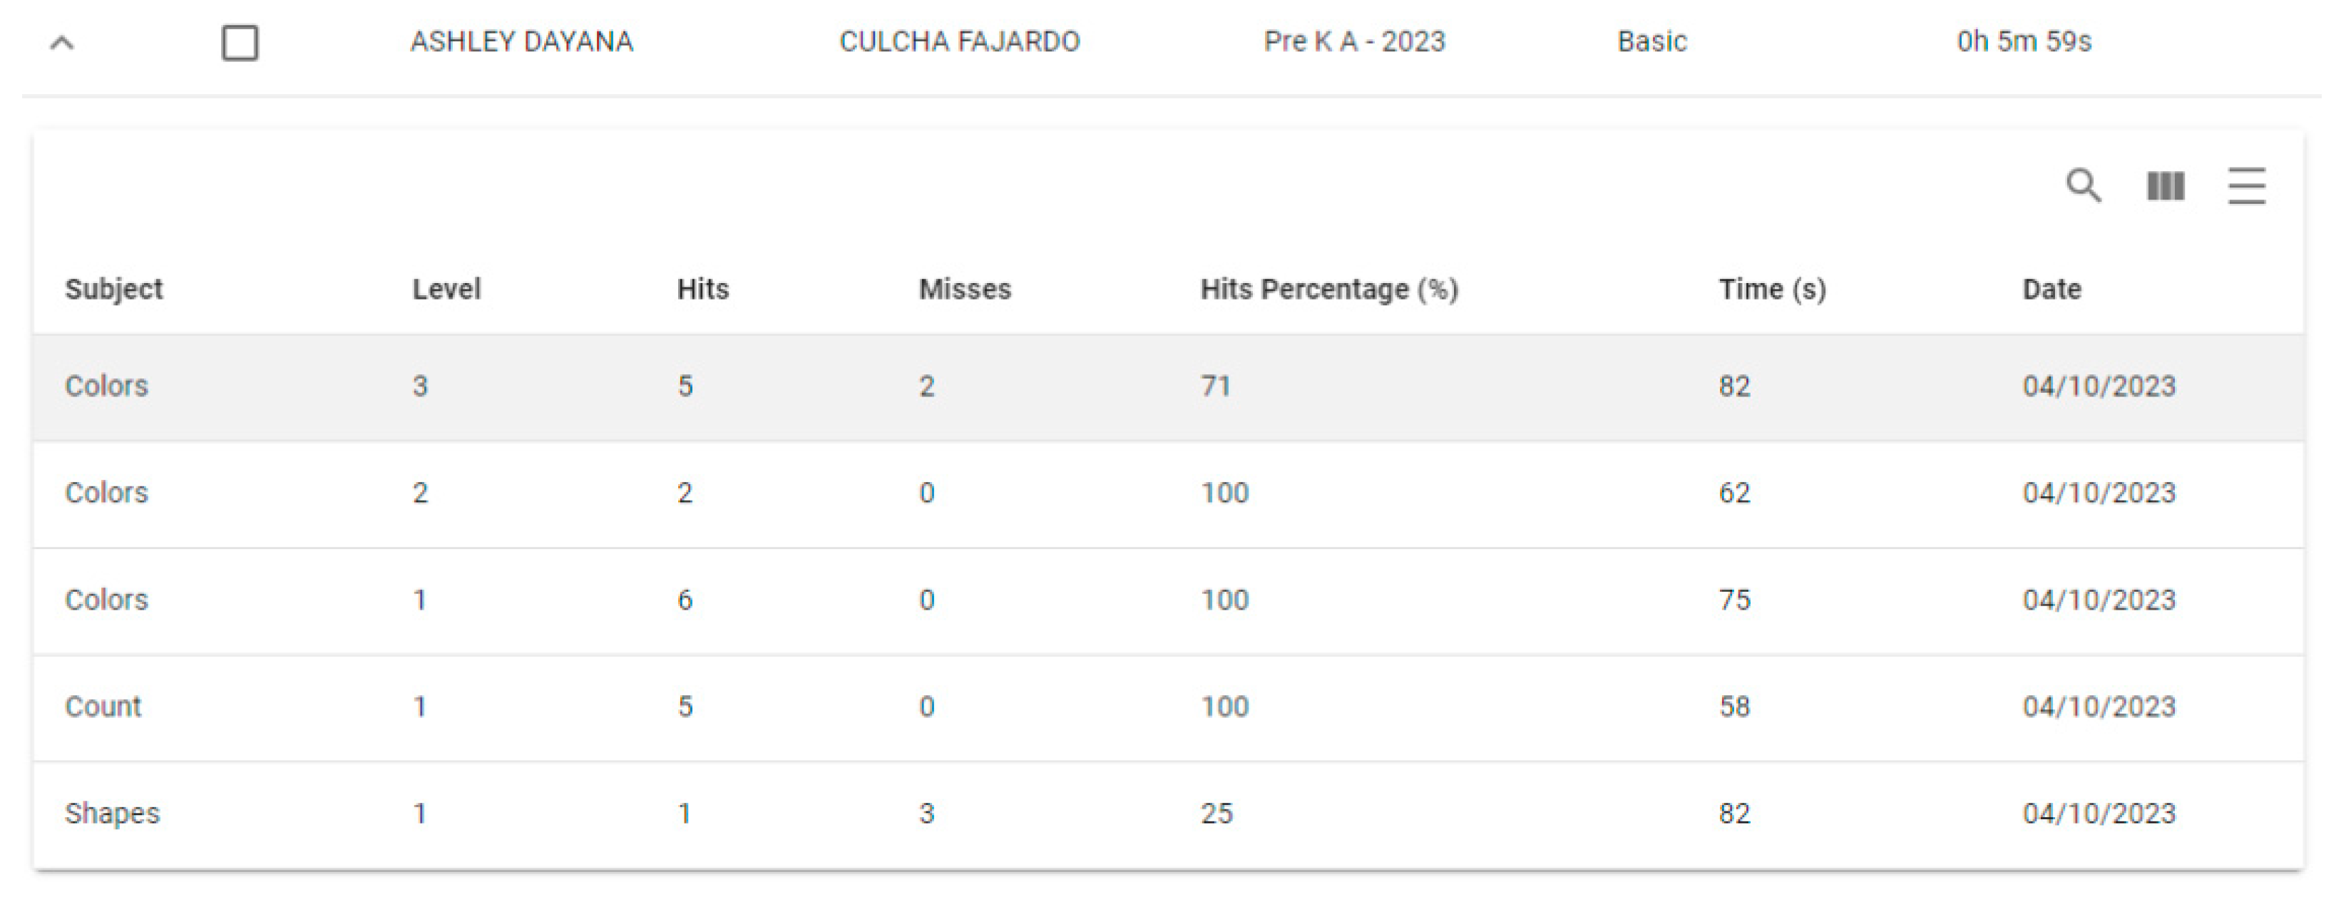Sort by Date column header

click(2051, 289)
